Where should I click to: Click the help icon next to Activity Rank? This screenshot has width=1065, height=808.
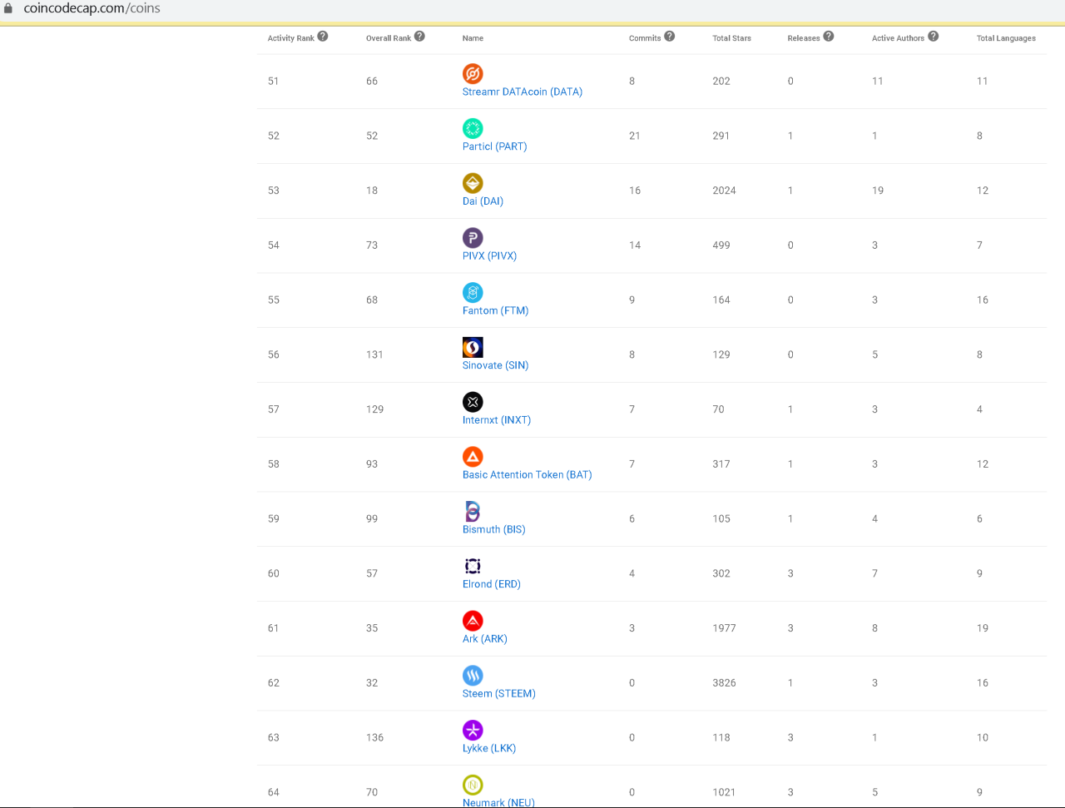pos(323,37)
